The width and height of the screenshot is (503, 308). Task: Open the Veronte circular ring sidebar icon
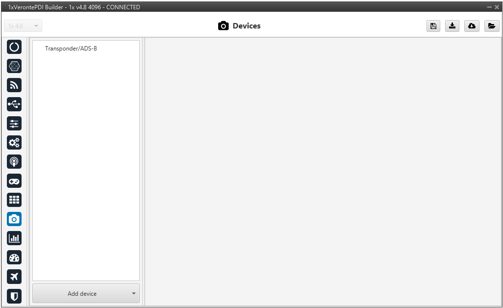(14, 47)
